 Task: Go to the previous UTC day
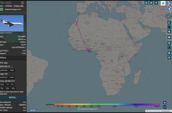pos(4,70)
